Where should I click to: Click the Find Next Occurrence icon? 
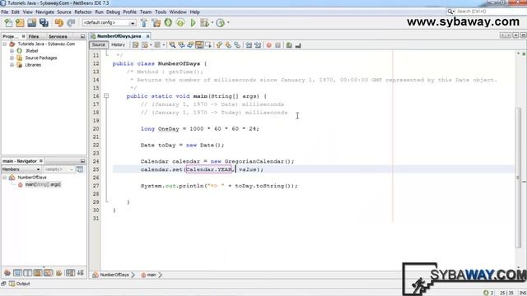(190, 45)
